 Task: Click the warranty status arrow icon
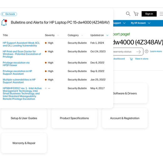(x=139, y=52)
